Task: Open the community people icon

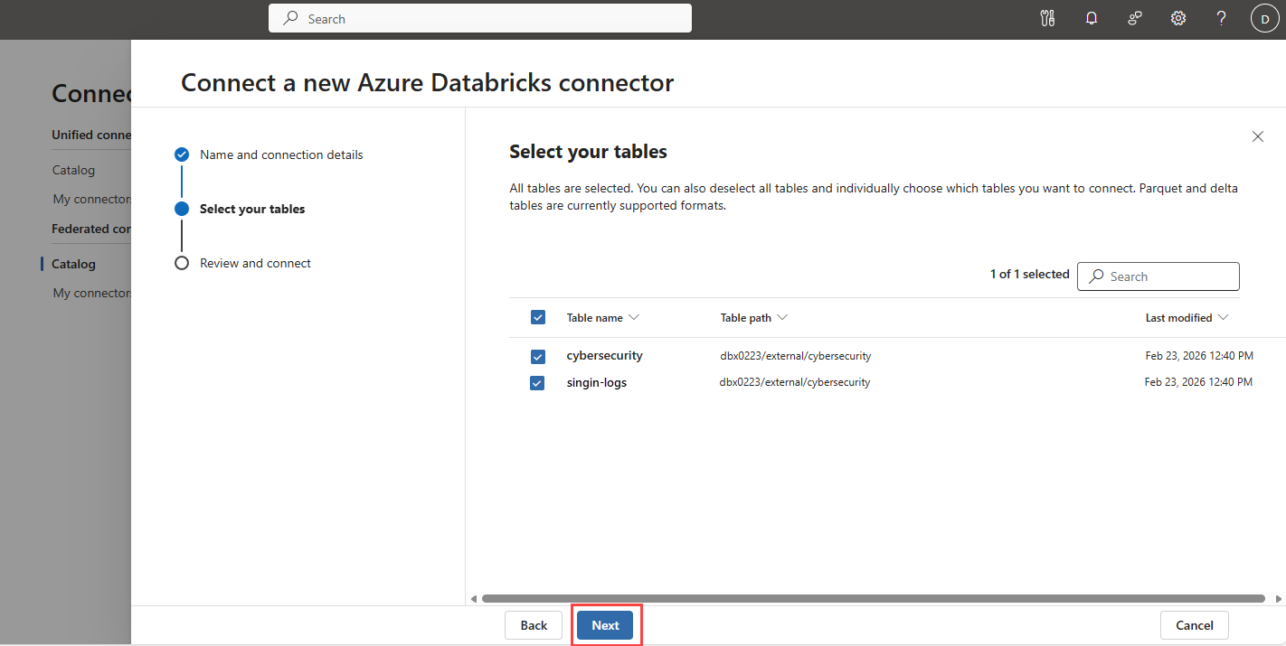Action: click(1135, 18)
